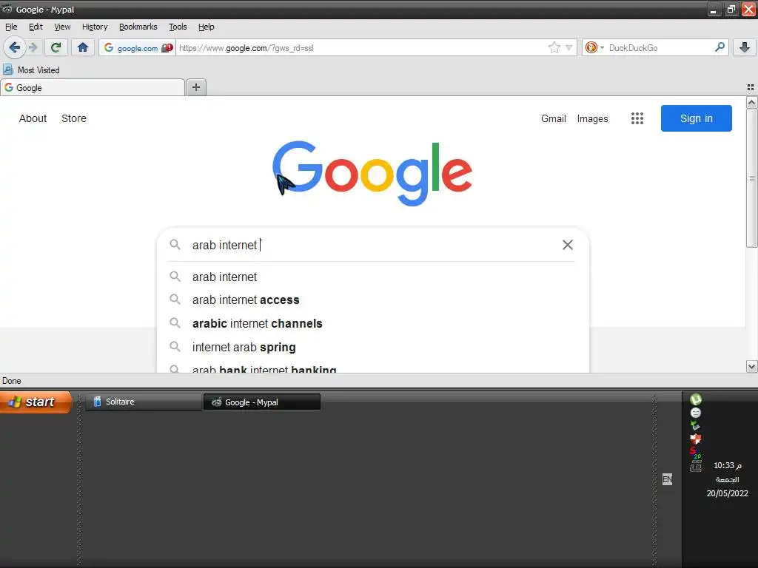Bookmark this page with the star icon
Screen dimensions: 758x568
click(x=554, y=47)
